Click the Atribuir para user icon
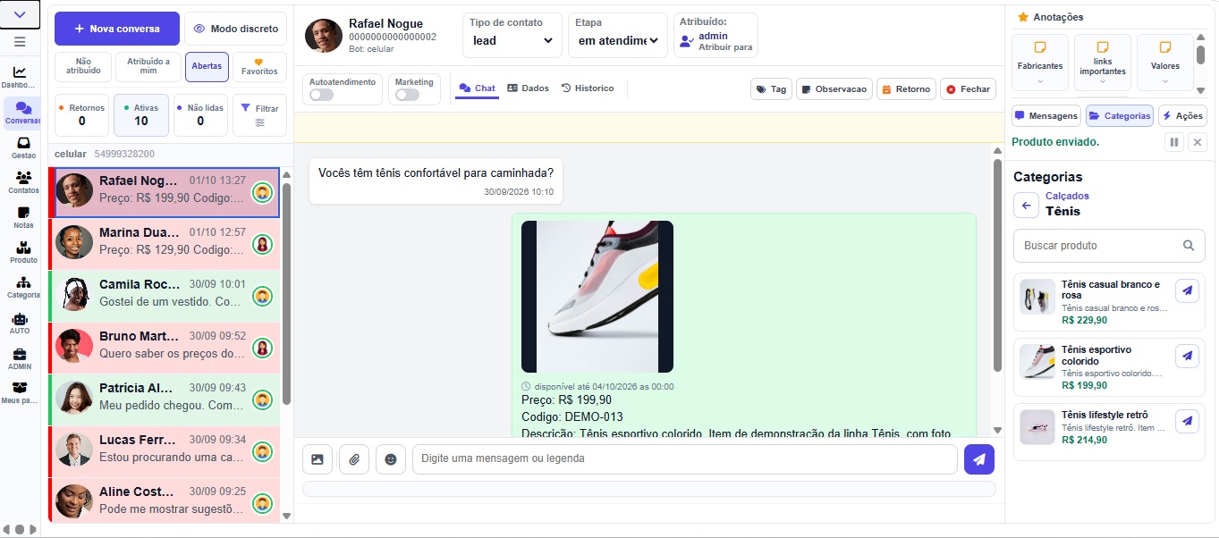Screen dimensions: 1219x538 pos(686,41)
